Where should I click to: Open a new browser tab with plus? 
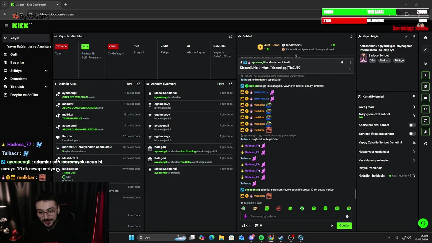[65, 5]
